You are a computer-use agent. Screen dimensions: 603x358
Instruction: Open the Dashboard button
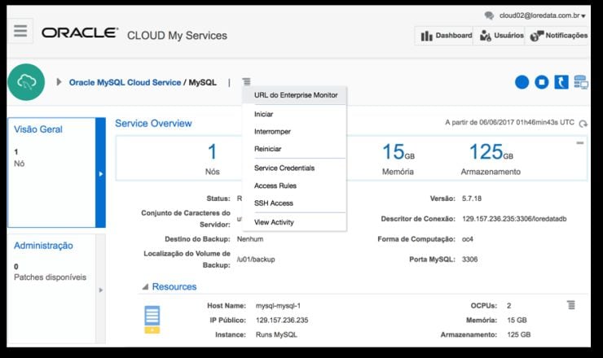point(445,36)
